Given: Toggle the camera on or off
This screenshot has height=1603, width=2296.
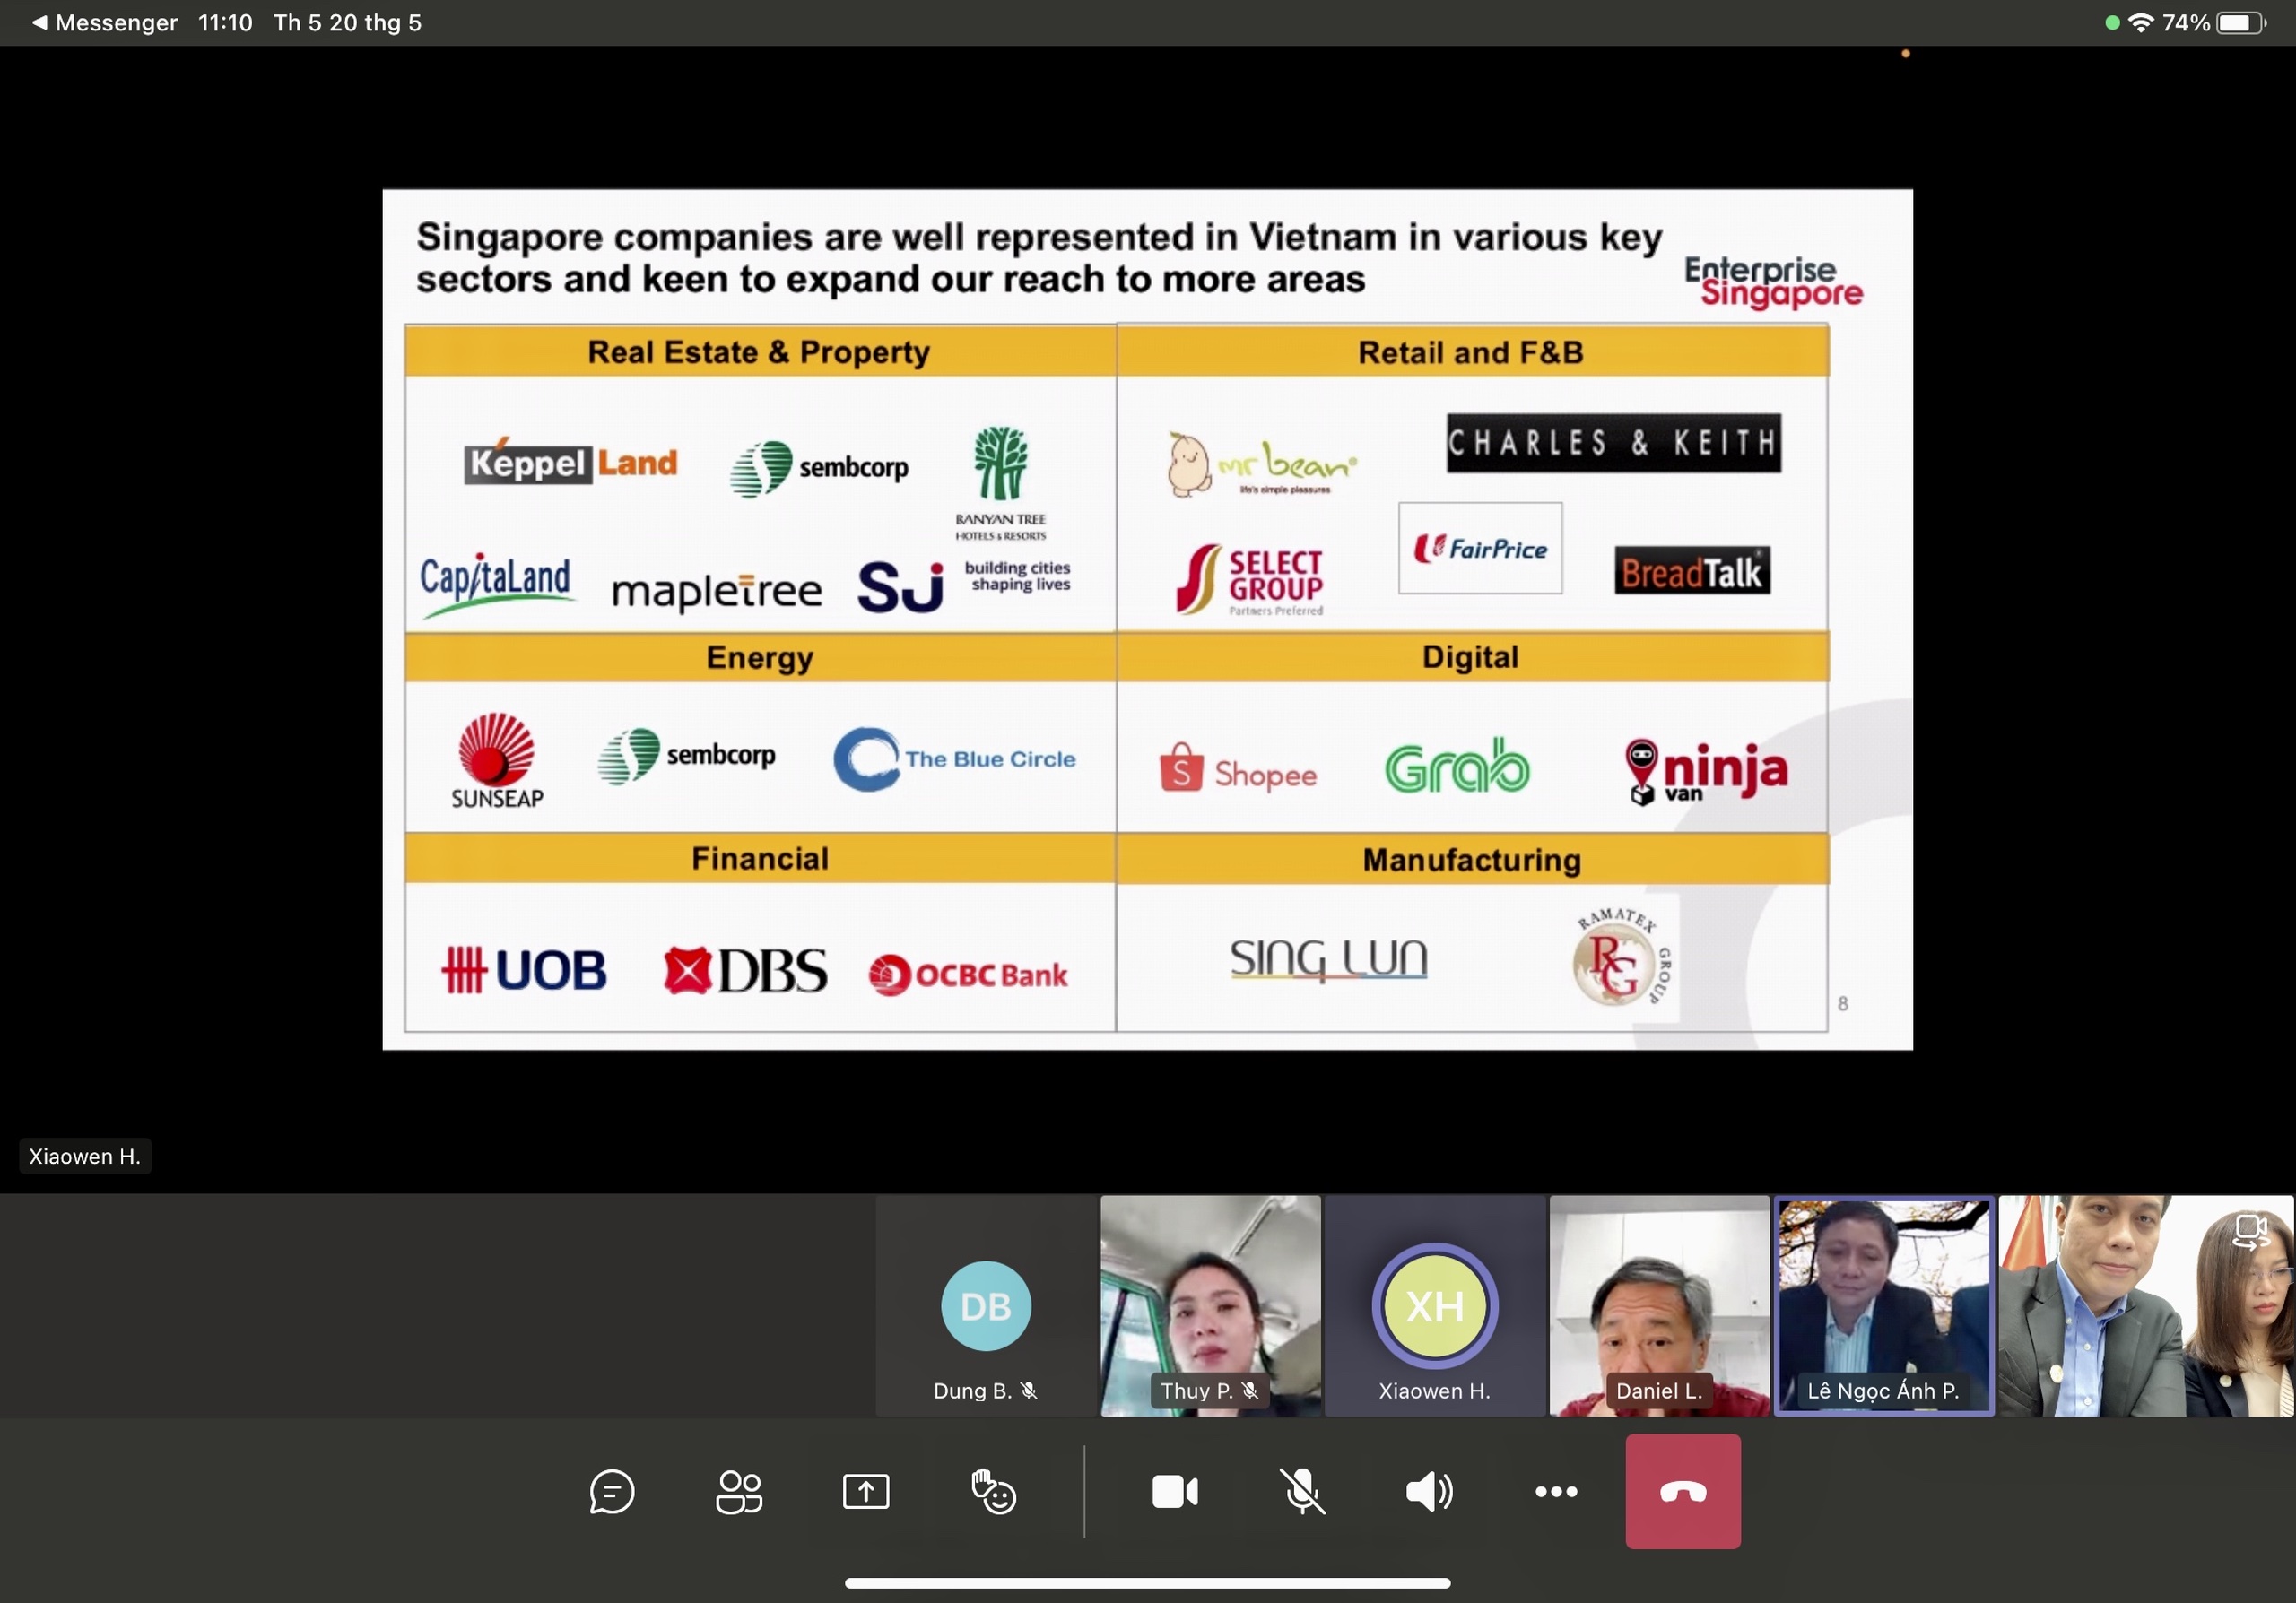Looking at the screenshot, I should tap(1175, 1492).
